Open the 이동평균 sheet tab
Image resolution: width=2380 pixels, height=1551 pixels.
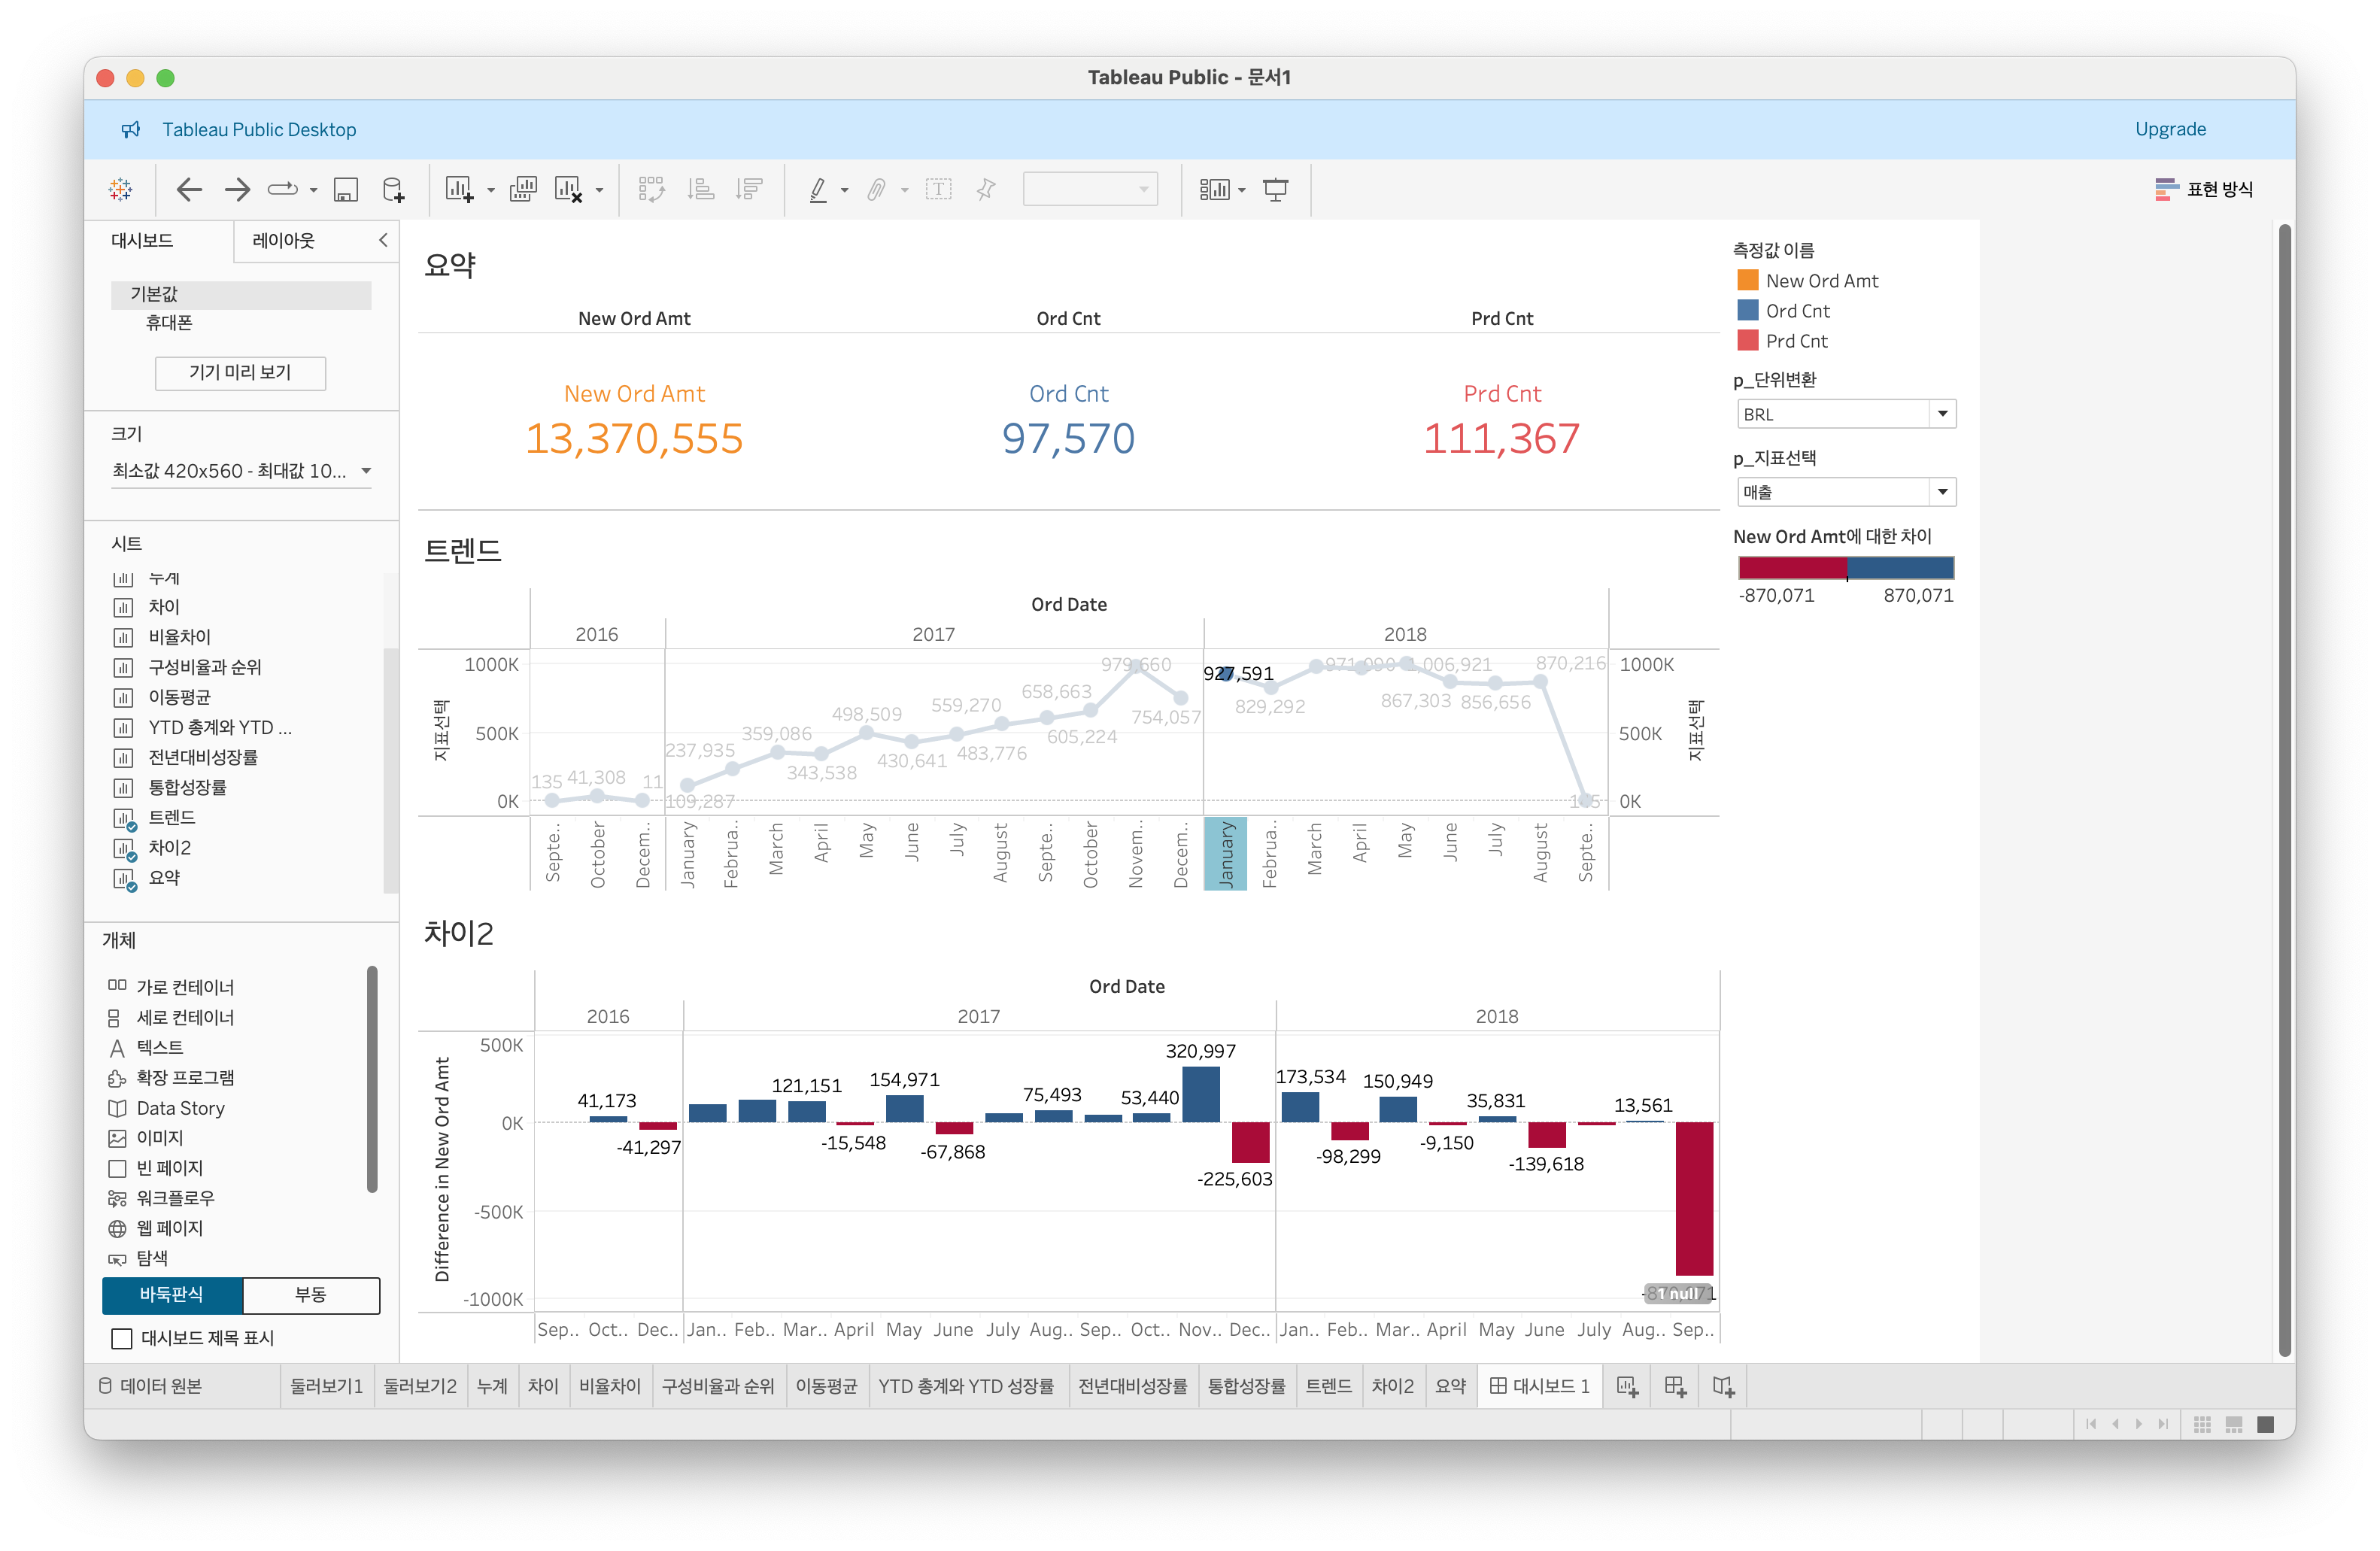point(825,1386)
